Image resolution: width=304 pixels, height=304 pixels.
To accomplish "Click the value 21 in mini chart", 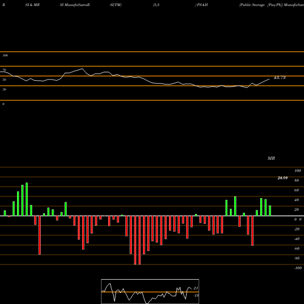I will point(196,288).
